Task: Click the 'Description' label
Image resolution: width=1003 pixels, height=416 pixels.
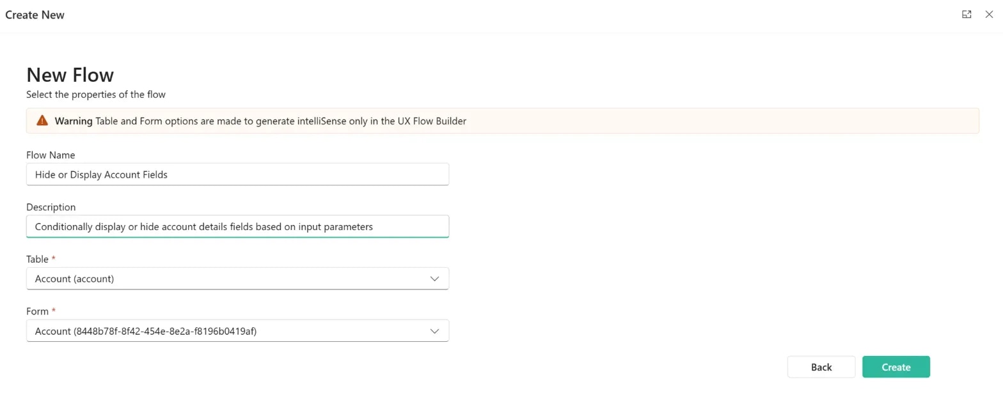Action: 51,207
